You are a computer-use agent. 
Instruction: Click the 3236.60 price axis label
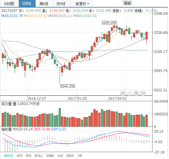161,32
